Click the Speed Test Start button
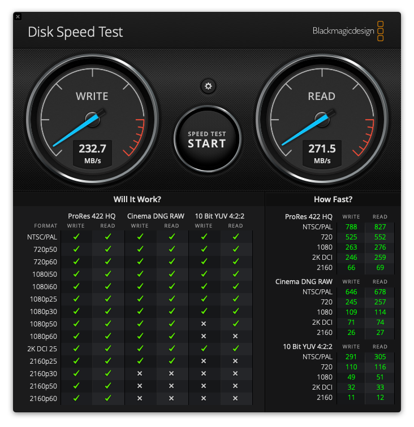The height and width of the screenshot is (427, 414). 207,140
